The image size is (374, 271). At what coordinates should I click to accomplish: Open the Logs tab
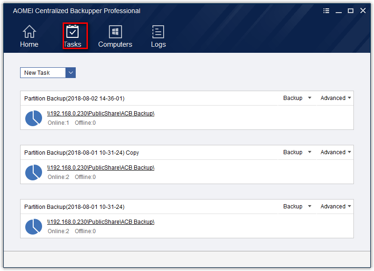pyautogui.click(x=158, y=36)
